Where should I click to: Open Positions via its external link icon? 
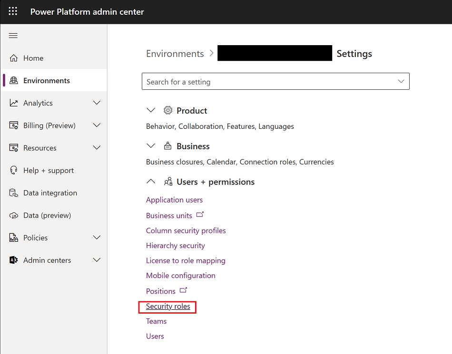pos(183,290)
